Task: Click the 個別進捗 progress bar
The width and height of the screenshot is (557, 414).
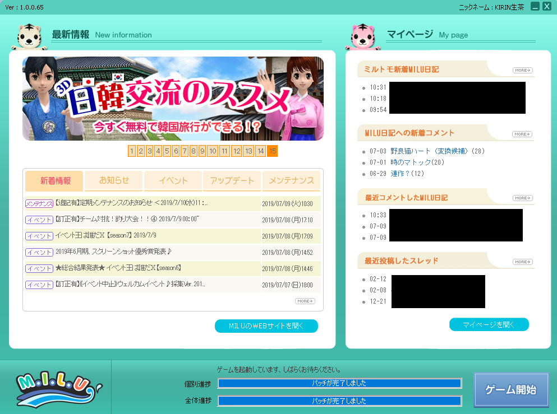Action: (x=339, y=383)
